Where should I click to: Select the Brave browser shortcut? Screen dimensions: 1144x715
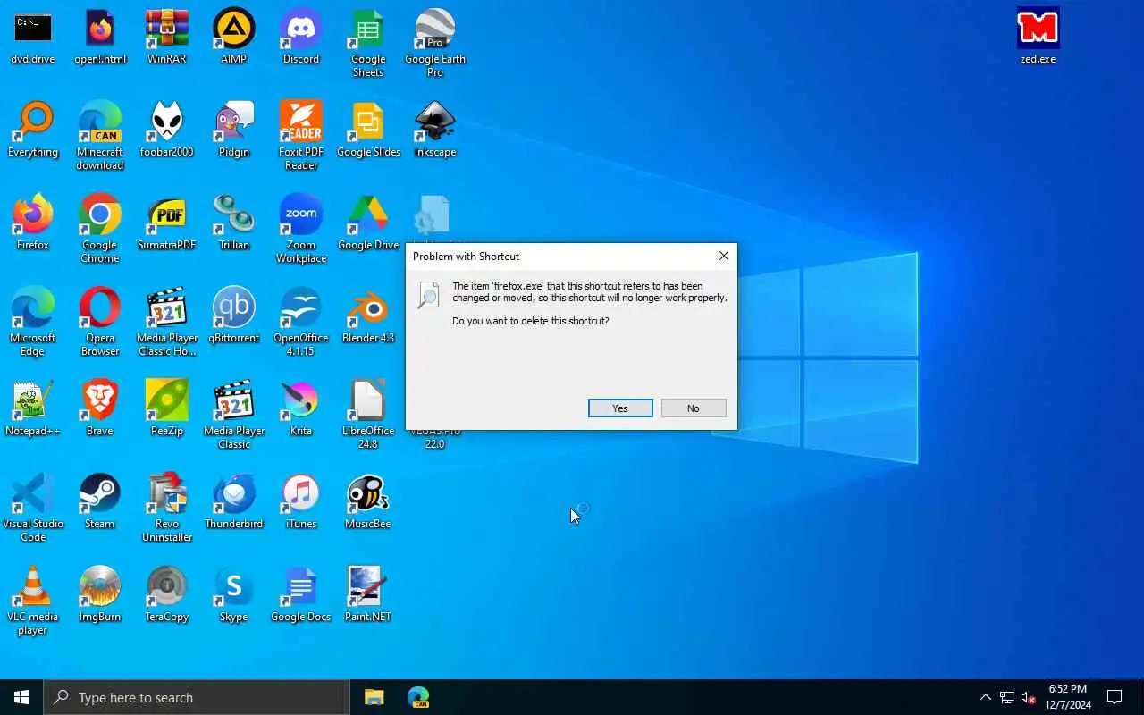(x=100, y=409)
